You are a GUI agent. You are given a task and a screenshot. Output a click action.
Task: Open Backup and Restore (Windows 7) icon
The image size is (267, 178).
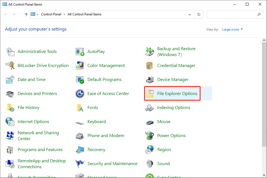[150, 52]
